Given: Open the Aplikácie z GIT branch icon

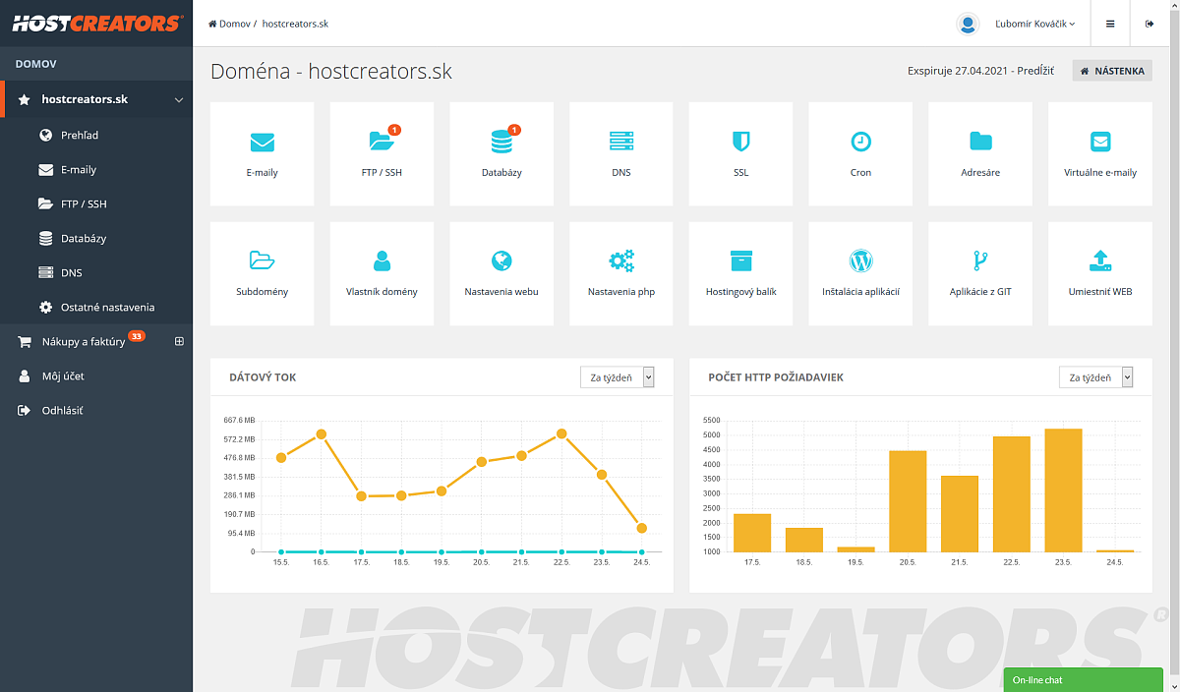Looking at the screenshot, I should [980, 260].
